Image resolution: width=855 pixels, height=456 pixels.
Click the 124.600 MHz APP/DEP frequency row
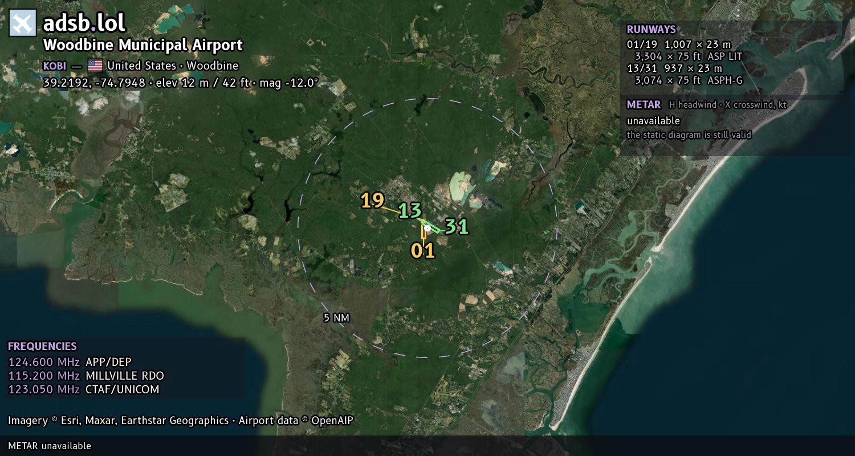tap(70, 362)
